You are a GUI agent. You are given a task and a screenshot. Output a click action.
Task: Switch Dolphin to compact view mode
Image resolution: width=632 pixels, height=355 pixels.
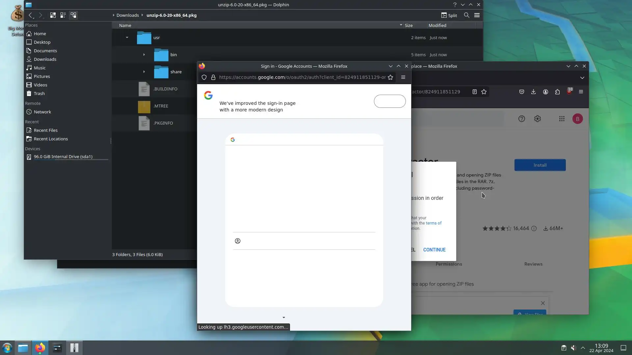tap(63, 15)
